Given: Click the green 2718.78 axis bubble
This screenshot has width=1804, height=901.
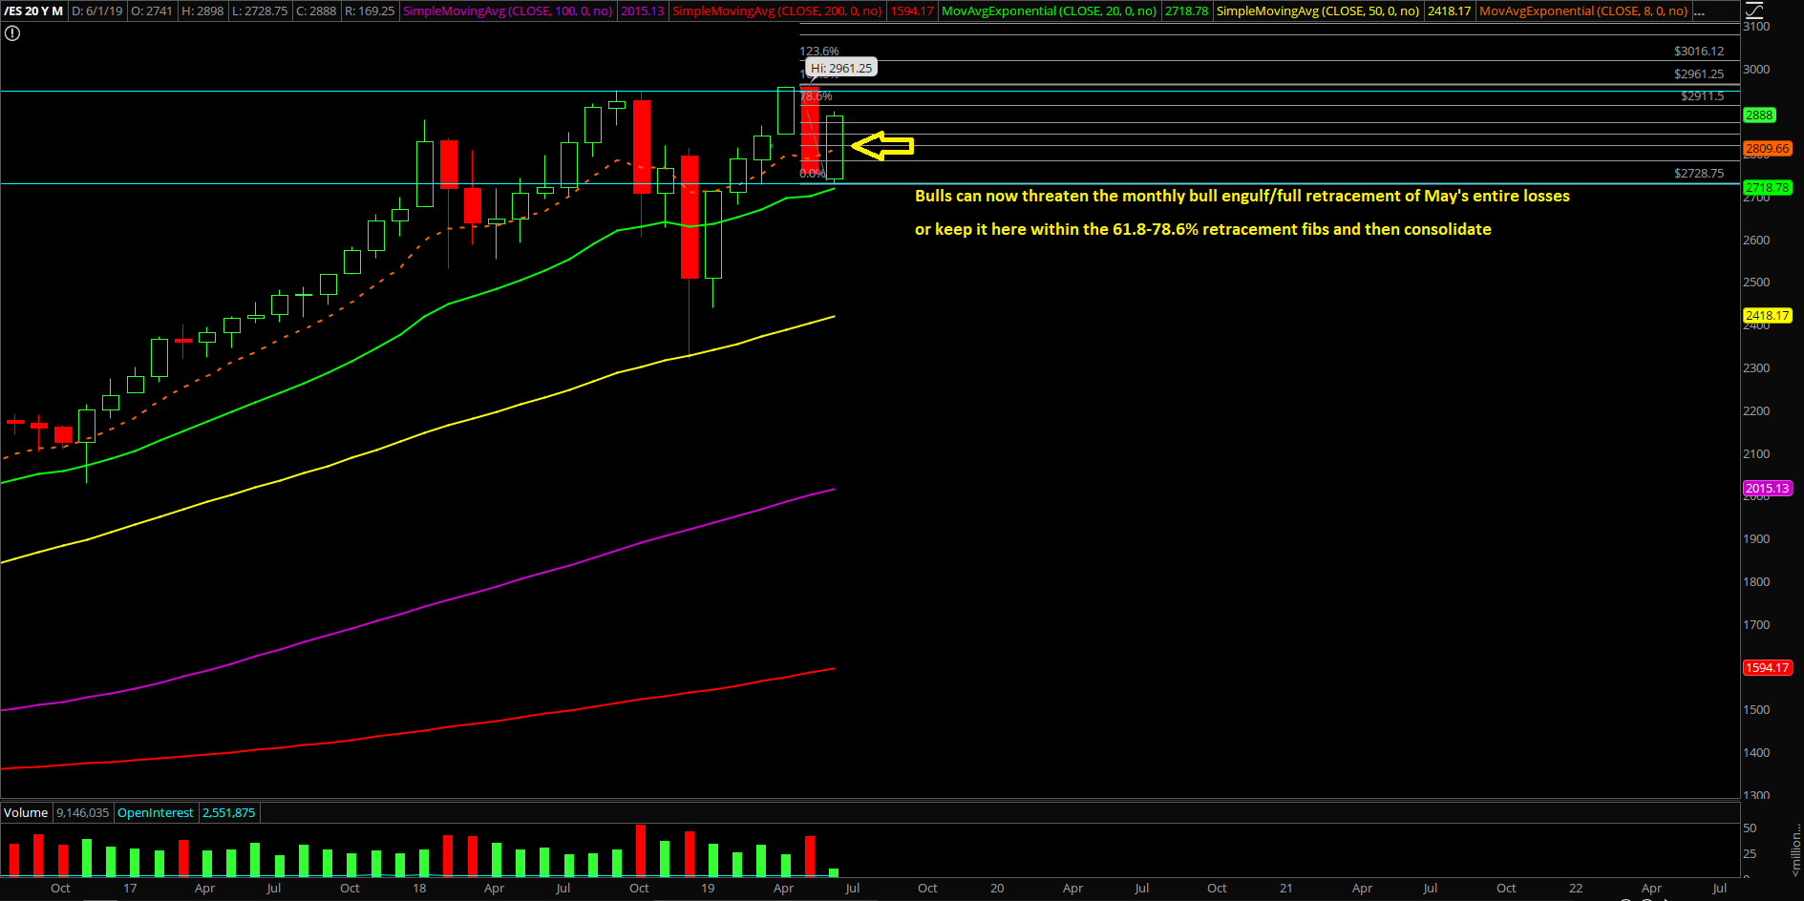Looking at the screenshot, I should tap(1768, 187).
